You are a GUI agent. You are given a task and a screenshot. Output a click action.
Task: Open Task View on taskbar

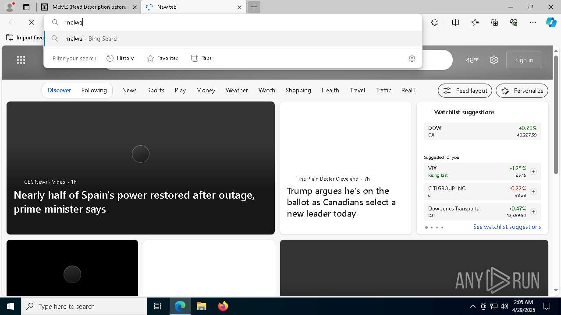pos(158,306)
